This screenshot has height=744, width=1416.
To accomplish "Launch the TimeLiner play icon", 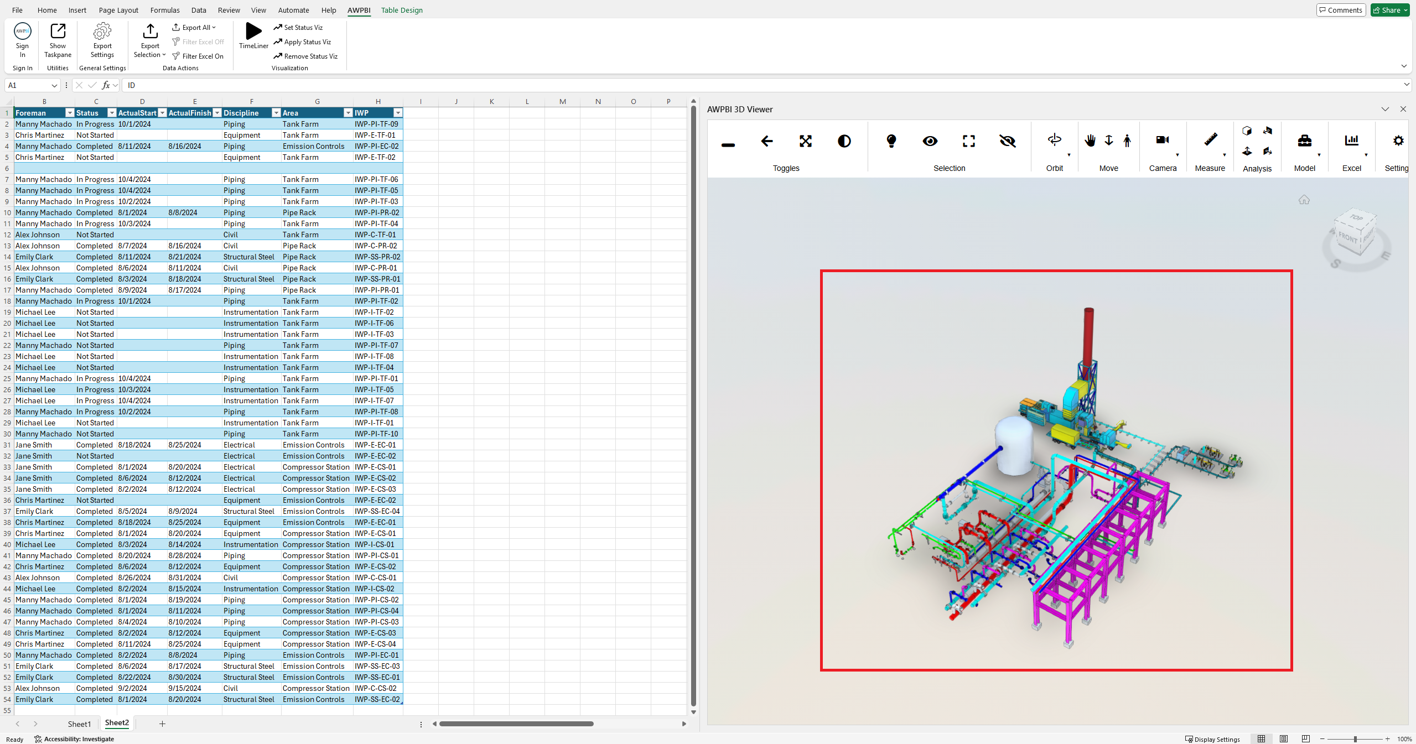I will click(x=253, y=31).
